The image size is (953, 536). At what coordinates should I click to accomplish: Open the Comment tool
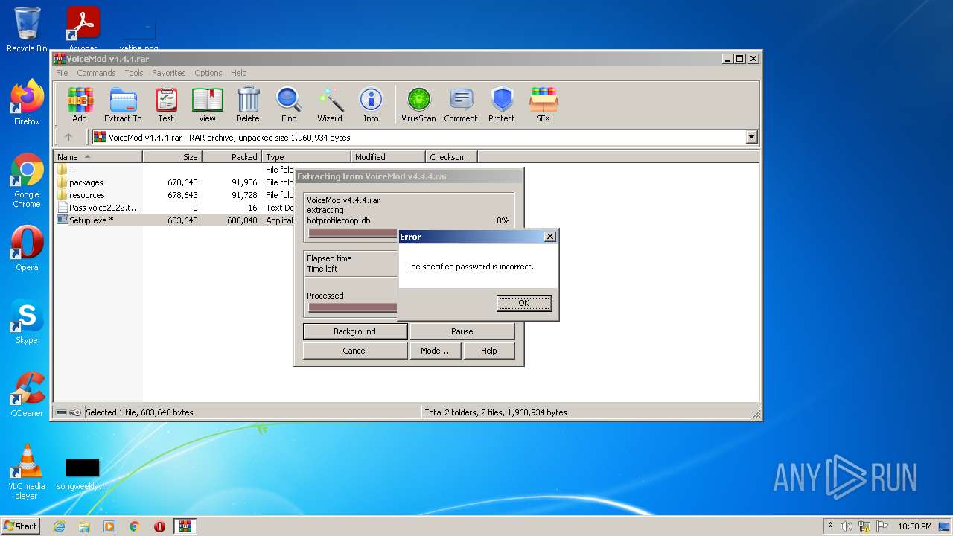(461, 104)
